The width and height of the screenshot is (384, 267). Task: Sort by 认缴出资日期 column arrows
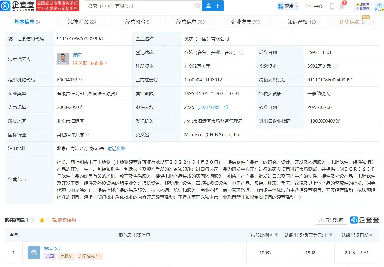click(x=371, y=235)
